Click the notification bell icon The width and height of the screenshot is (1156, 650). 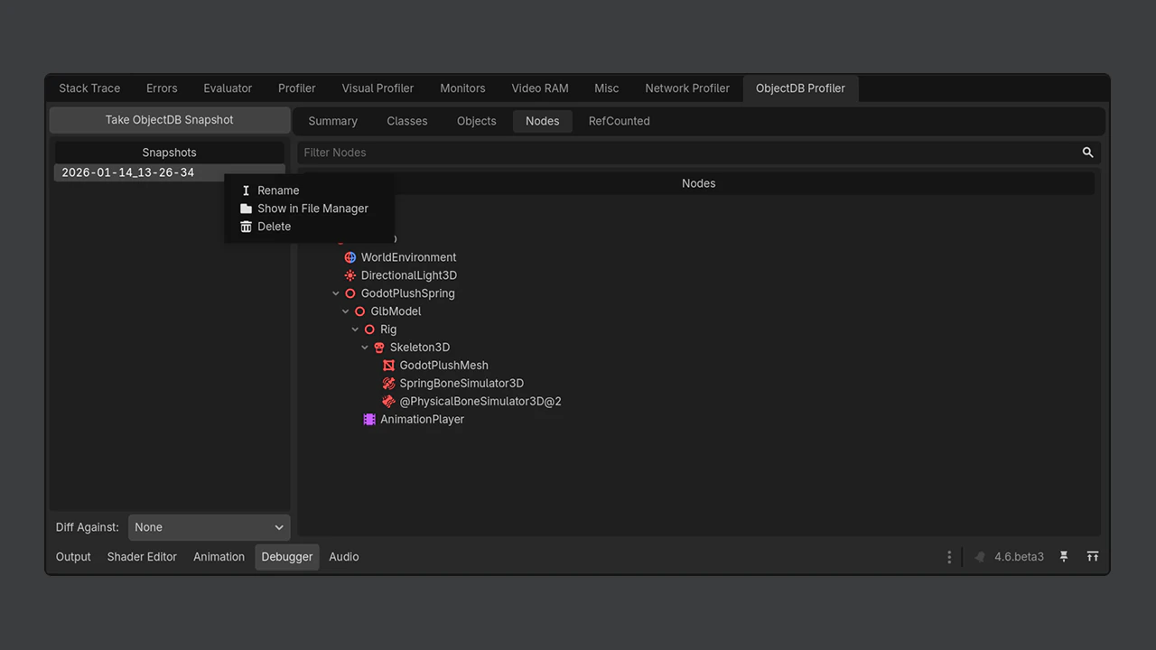[x=979, y=557]
